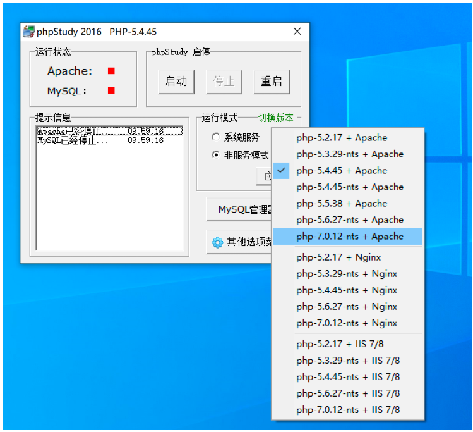Click the partially hidden 应用 button in 运行模式

point(263,176)
